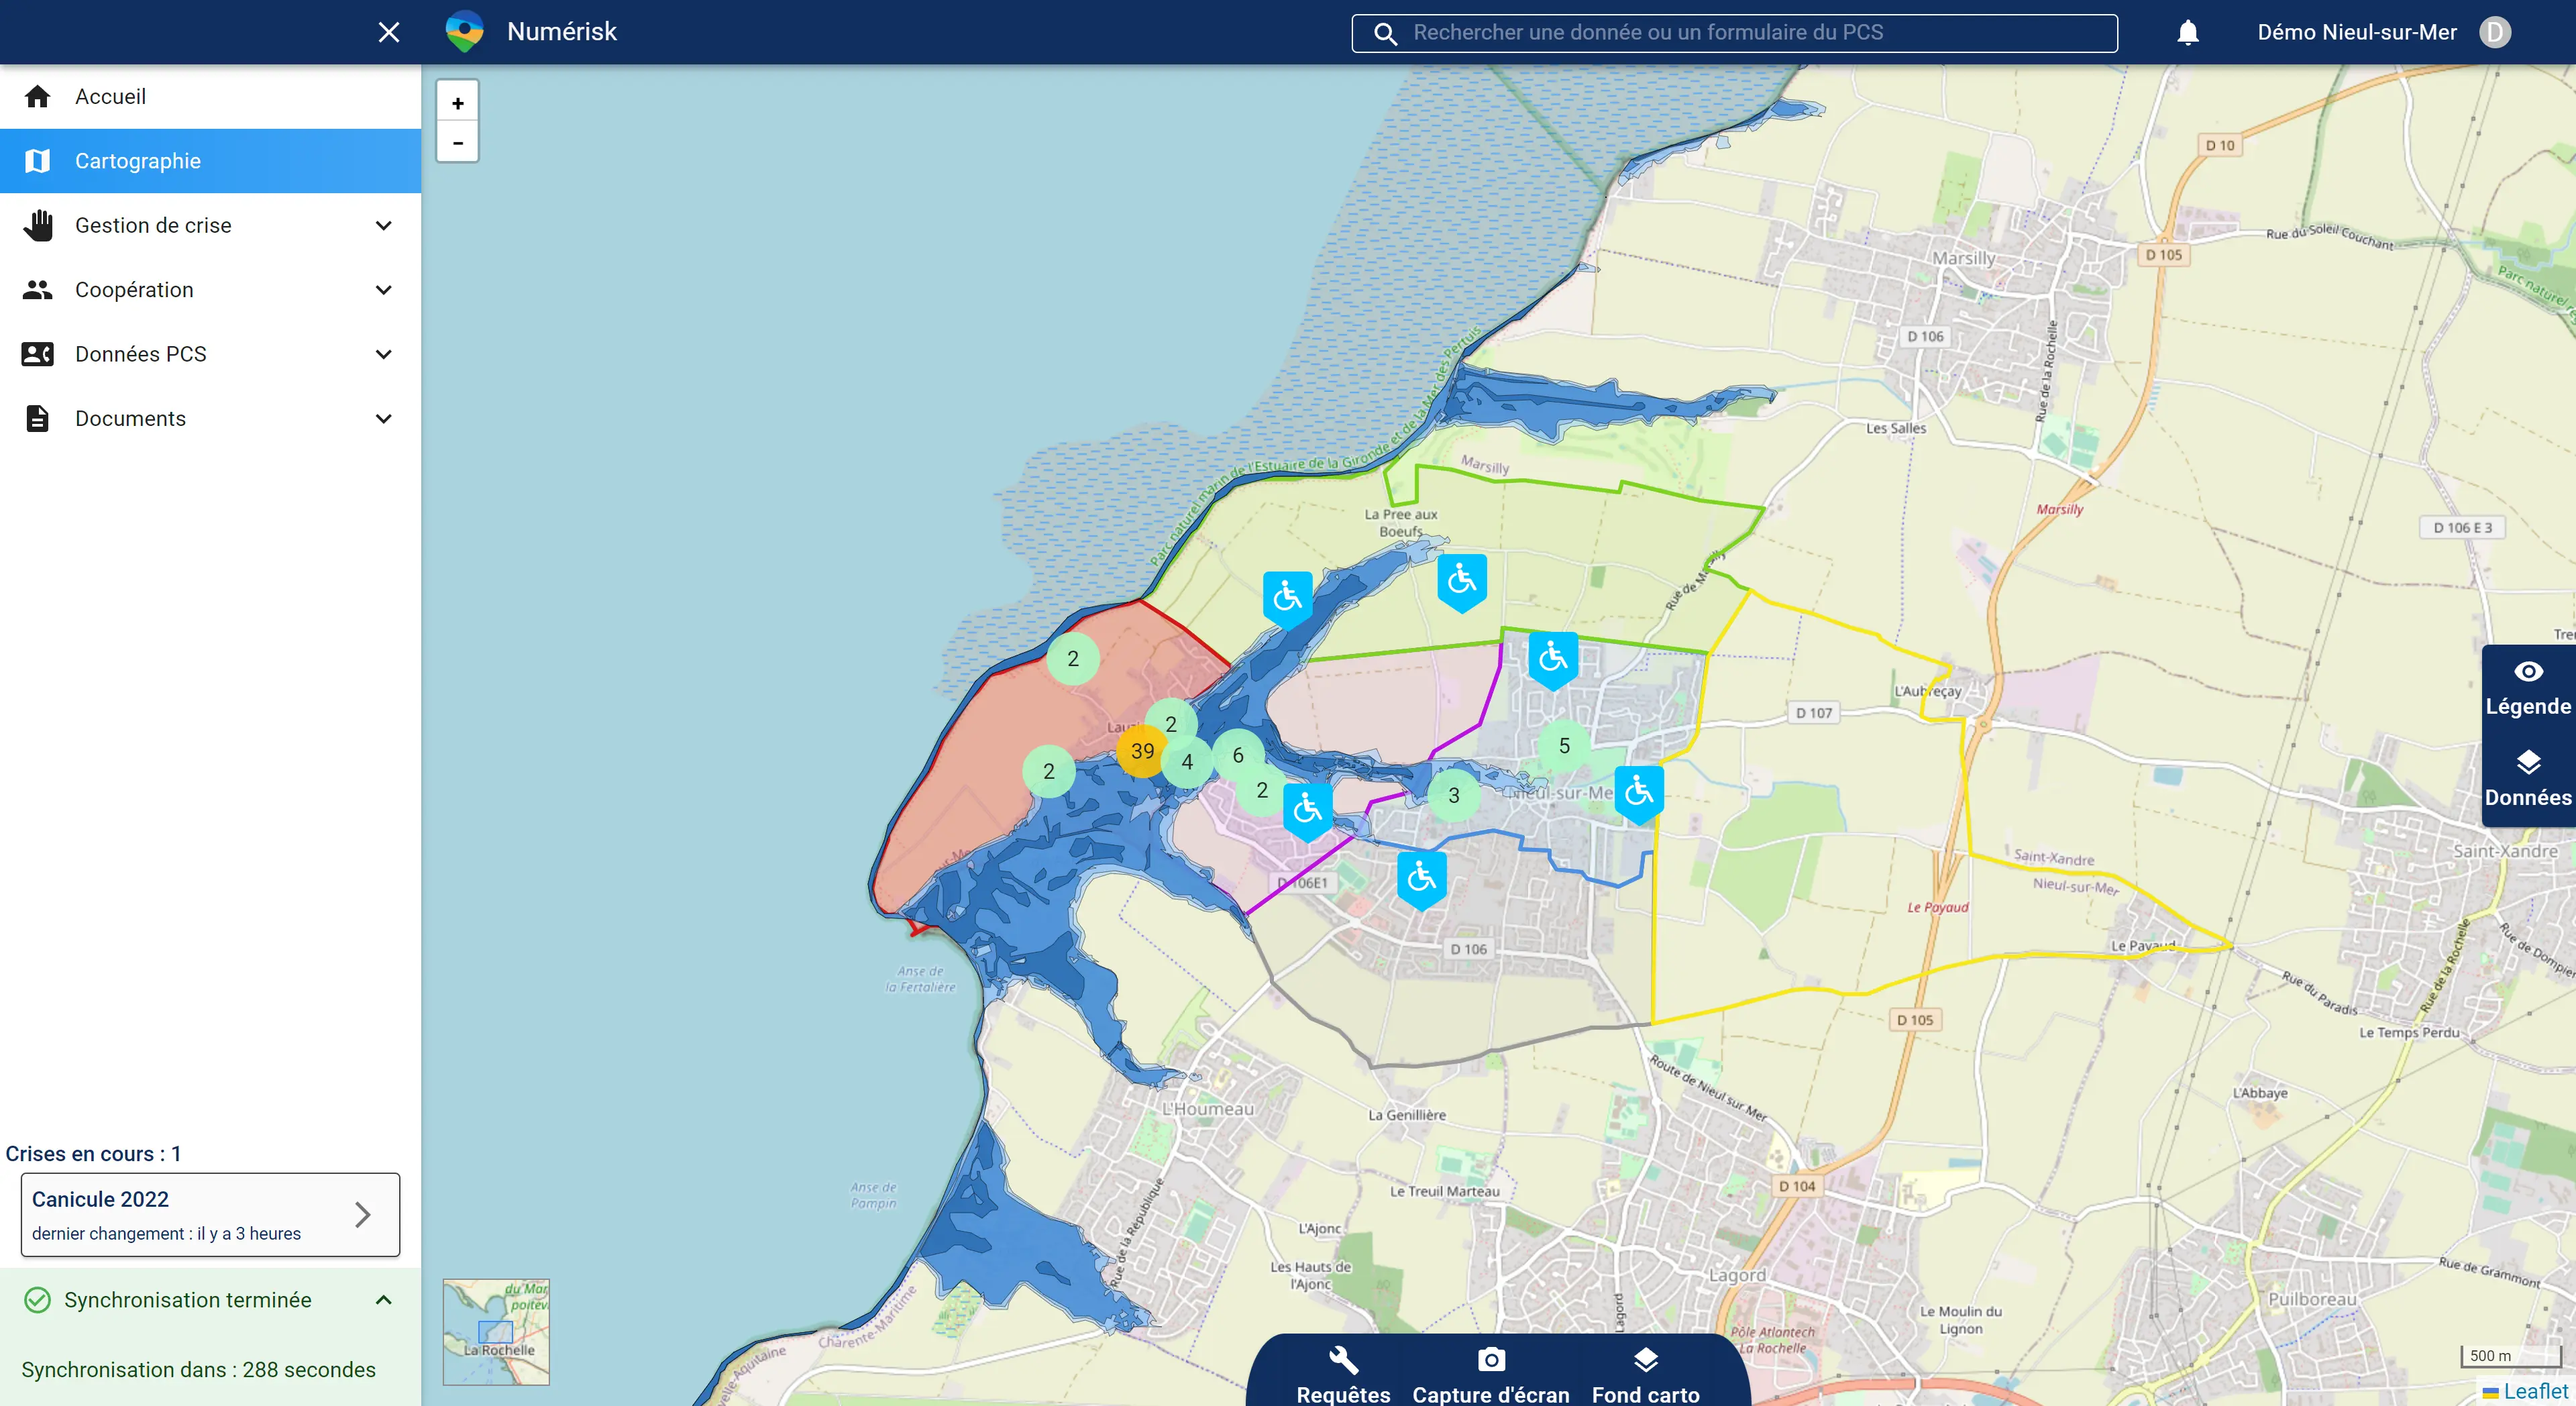Click the green cluster marker 4
This screenshot has height=1406, width=2576.
coord(1187,762)
